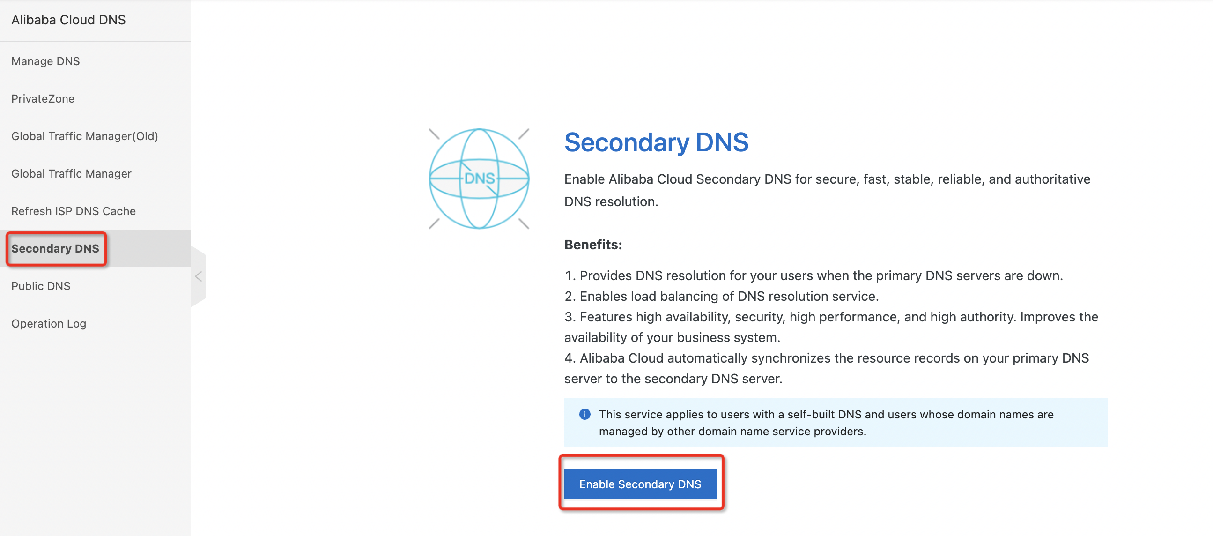Image resolution: width=1213 pixels, height=536 pixels.
Task: Click benefit 3 about high availability
Action: 831,327
